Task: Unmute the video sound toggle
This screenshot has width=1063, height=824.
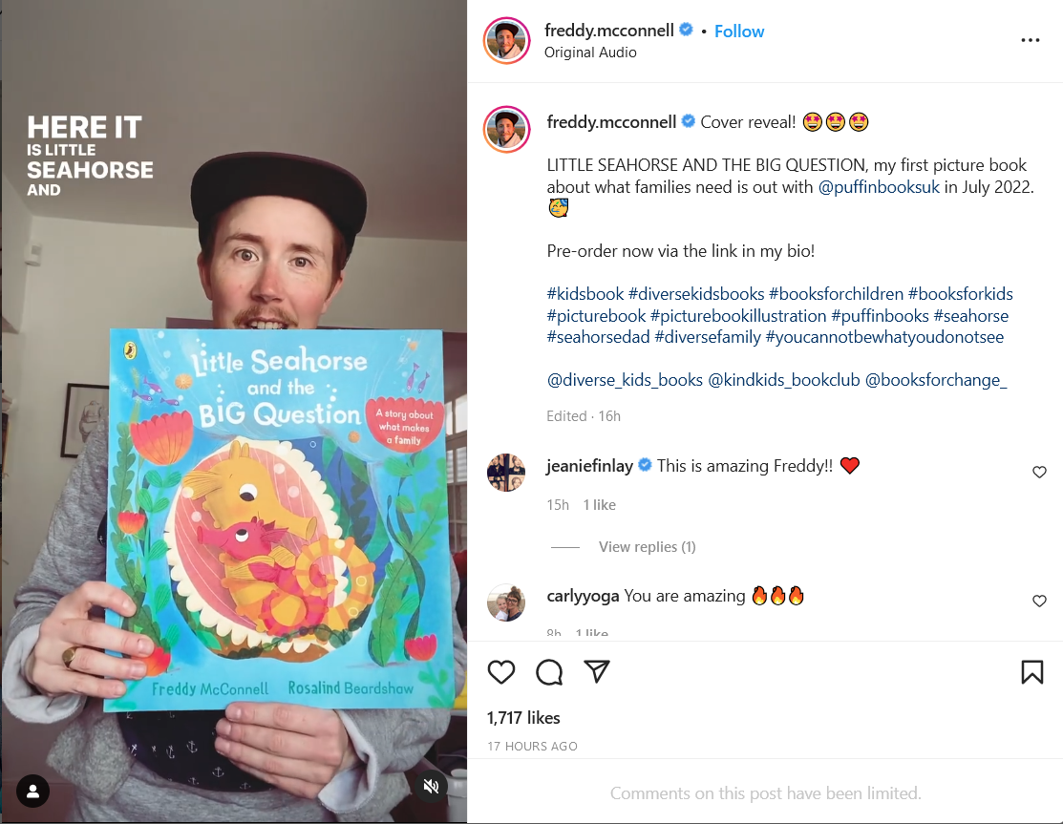Action: (431, 786)
